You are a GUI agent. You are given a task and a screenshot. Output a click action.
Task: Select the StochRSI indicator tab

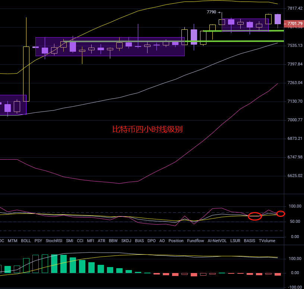pos(54,241)
